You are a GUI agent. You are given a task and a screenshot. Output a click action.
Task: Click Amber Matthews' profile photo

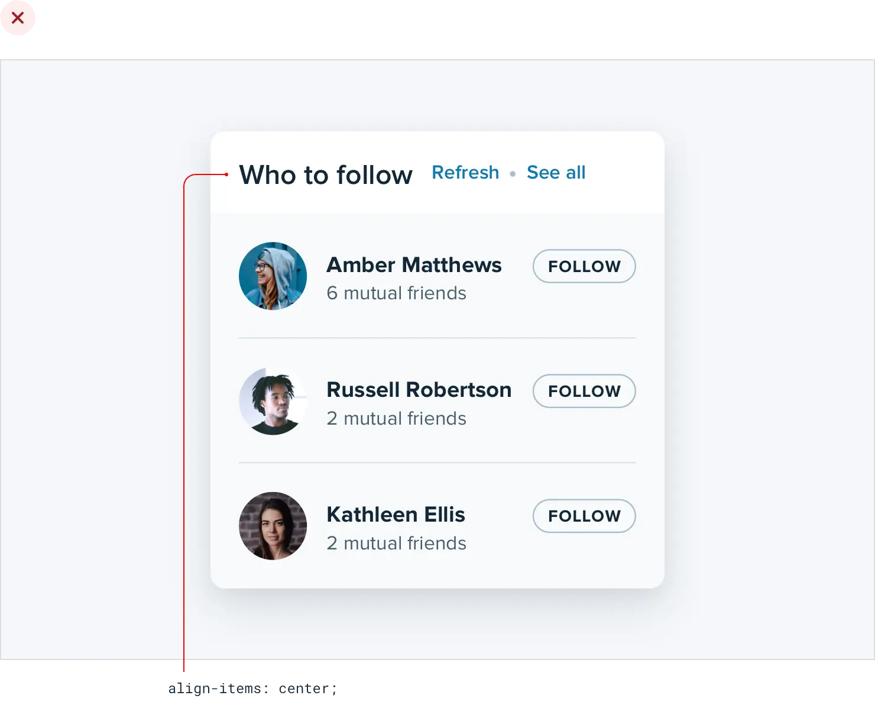pos(273,276)
